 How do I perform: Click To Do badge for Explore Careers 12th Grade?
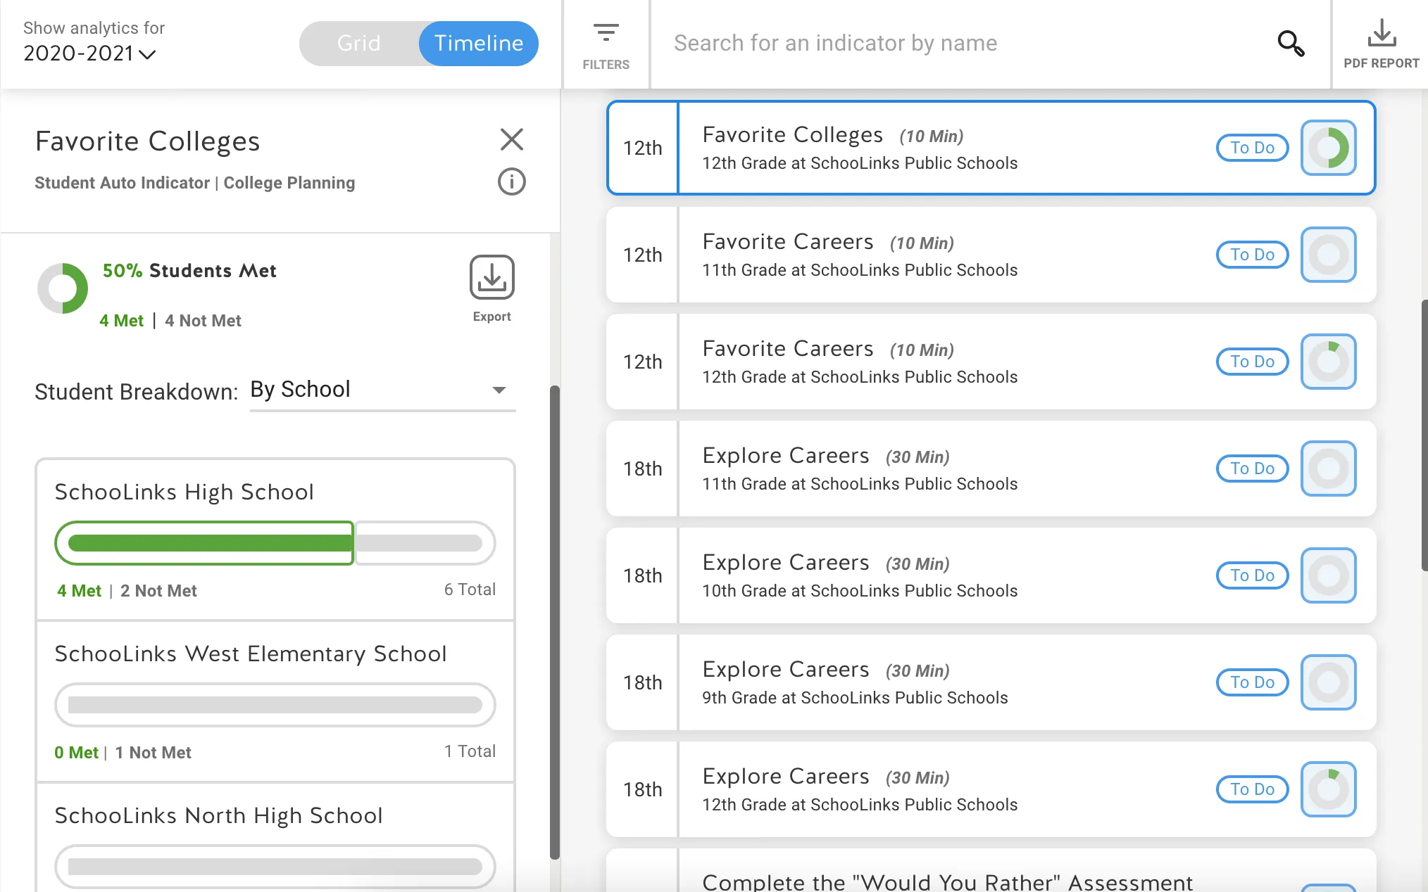coord(1252,789)
